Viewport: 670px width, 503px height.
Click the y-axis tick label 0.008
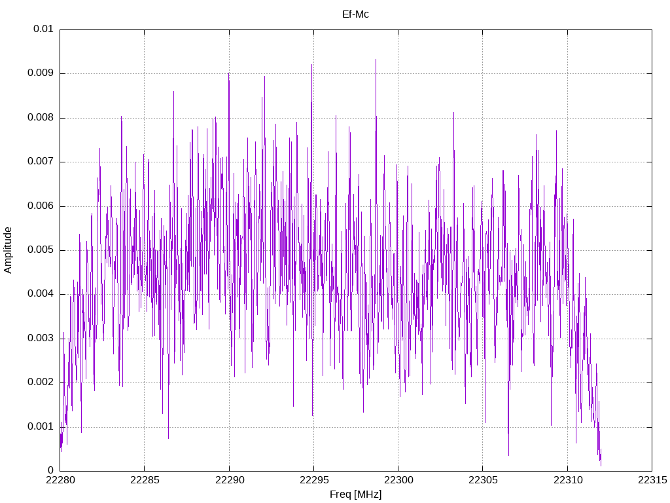click(41, 118)
